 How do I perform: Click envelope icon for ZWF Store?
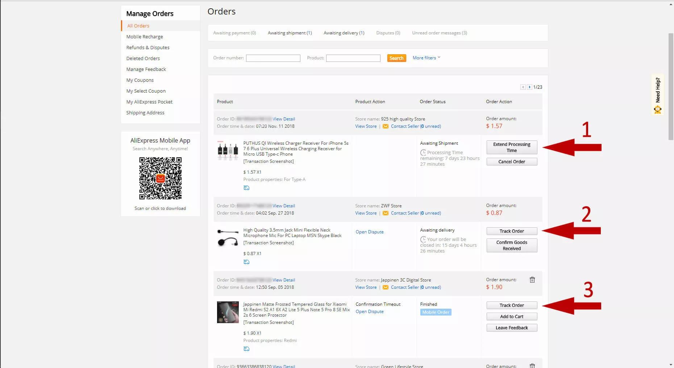(386, 213)
